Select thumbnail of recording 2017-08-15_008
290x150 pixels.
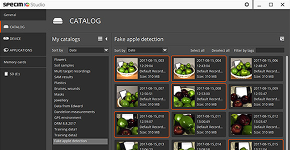pyautogui.click(x=184, y=96)
